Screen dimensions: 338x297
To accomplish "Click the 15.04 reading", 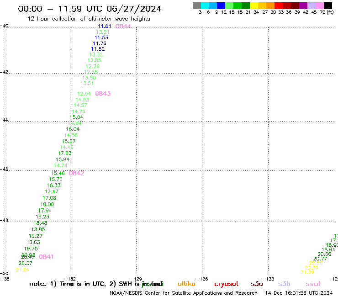I will pyautogui.click(x=76, y=117).
